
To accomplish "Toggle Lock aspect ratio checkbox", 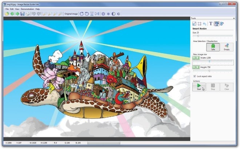I will click(195, 77).
